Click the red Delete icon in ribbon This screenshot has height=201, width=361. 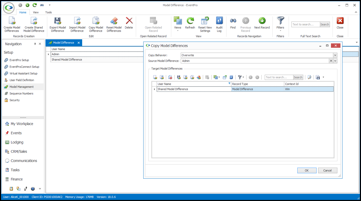[x=129, y=21]
